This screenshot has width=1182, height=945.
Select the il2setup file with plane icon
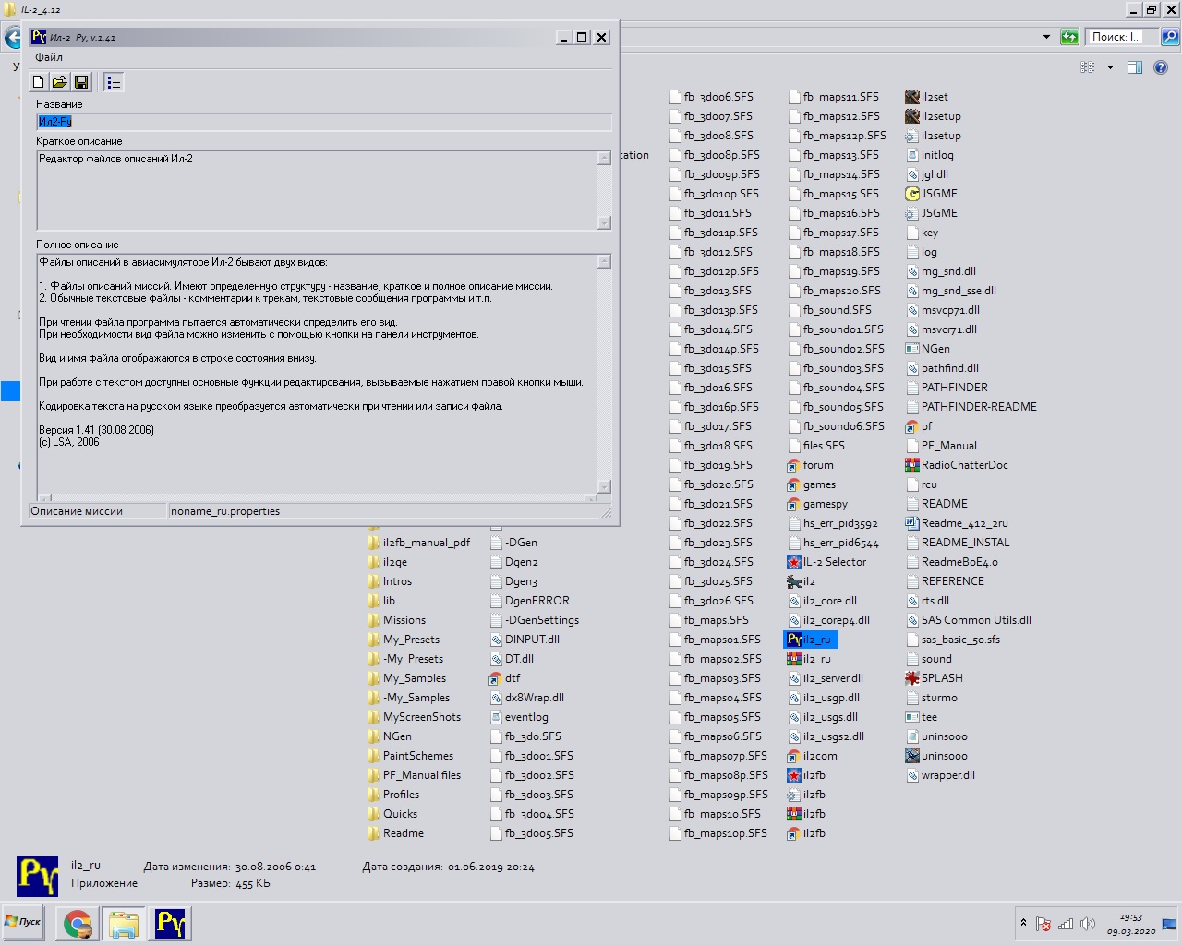(934, 116)
